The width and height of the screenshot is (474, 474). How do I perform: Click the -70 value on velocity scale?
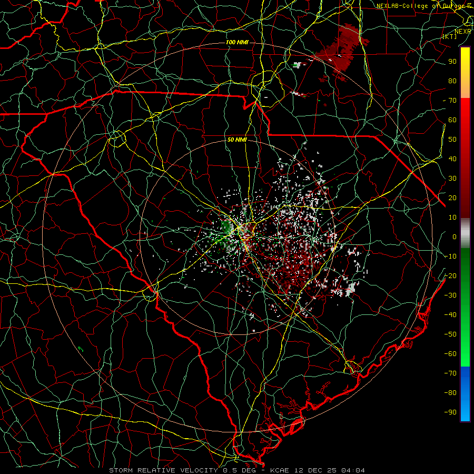click(450, 373)
